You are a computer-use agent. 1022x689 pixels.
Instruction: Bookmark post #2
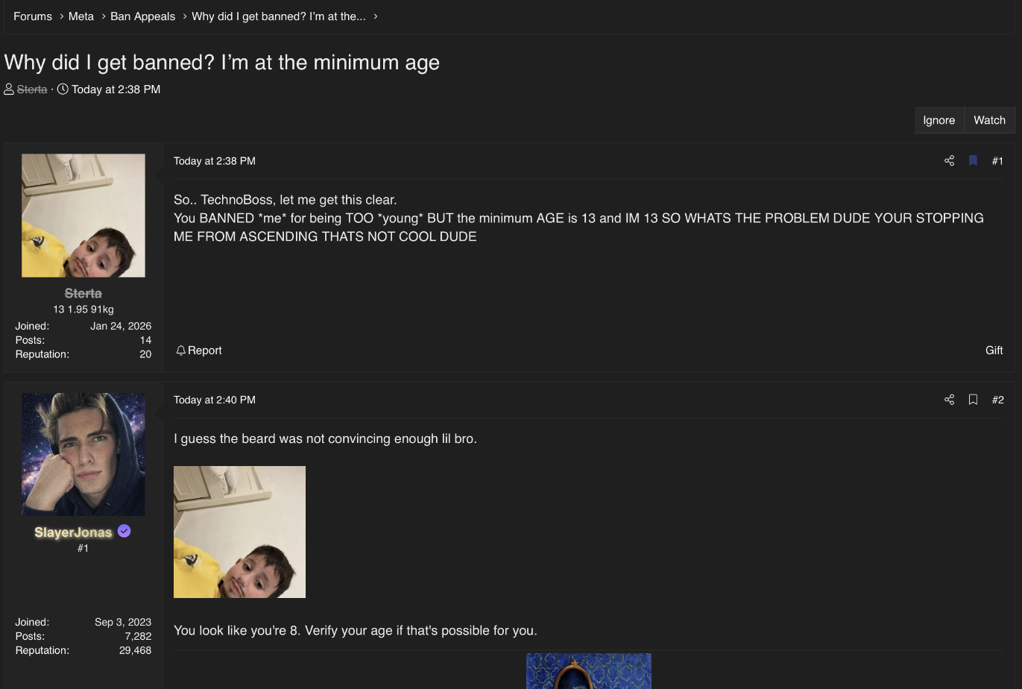[x=973, y=400]
